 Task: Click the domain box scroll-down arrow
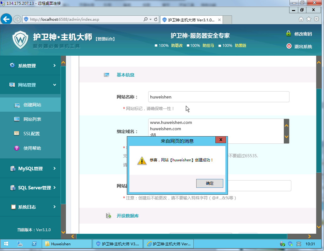click(286, 137)
